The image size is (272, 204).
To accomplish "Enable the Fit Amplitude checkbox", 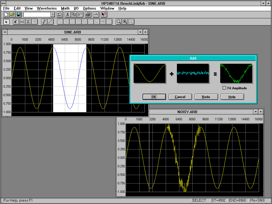I will point(224,88).
